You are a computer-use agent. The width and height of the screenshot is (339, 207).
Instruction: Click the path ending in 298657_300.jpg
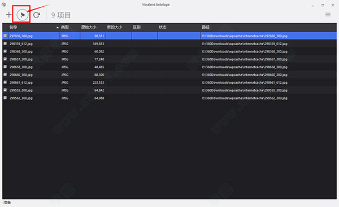[x=245, y=59]
